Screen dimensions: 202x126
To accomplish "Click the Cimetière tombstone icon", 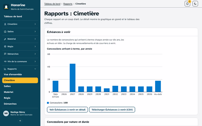I will (5, 24).
